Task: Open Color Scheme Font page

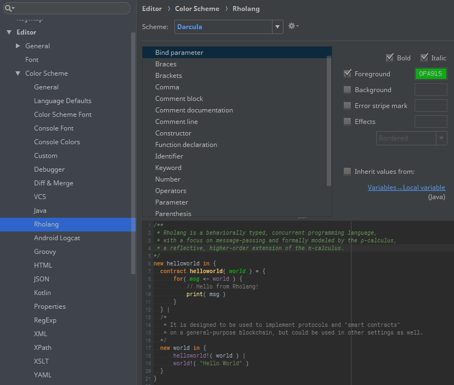Action: pyautogui.click(x=63, y=115)
